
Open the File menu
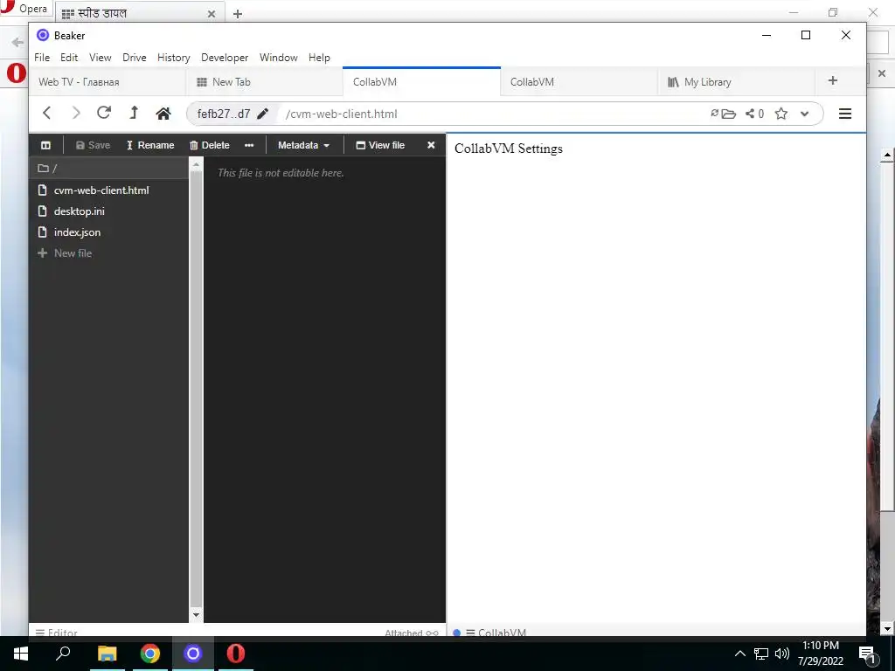click(42, 58)
